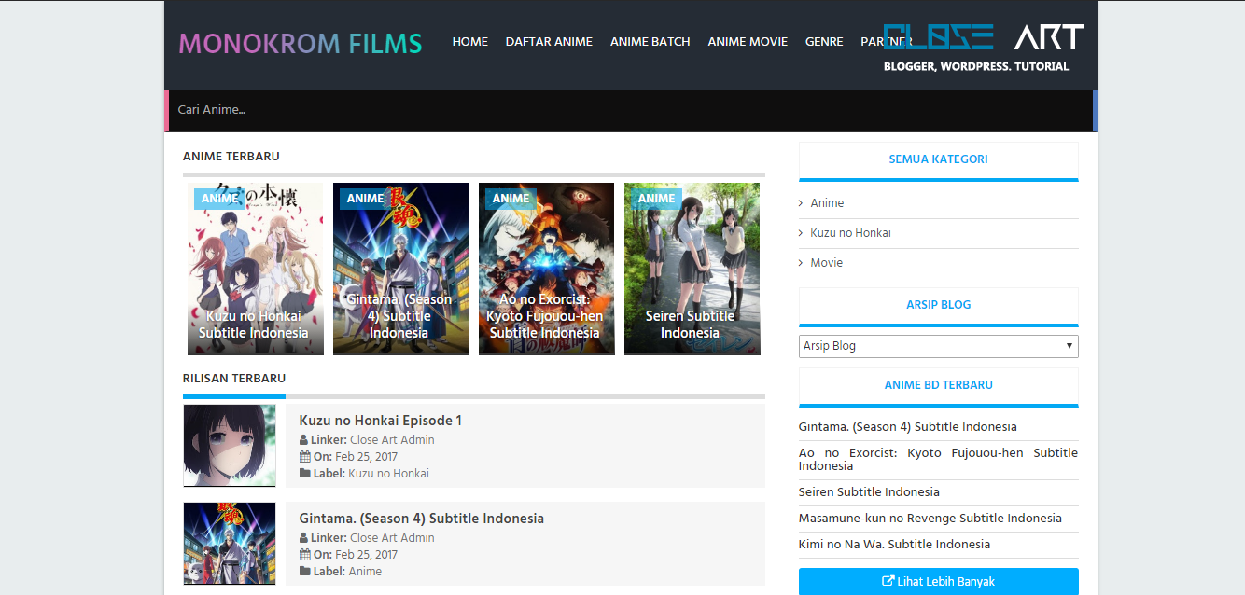Click the folder icon beside Label in Gintama entry
This screenshot has height=595, width=1245.
tap(304, 572)
